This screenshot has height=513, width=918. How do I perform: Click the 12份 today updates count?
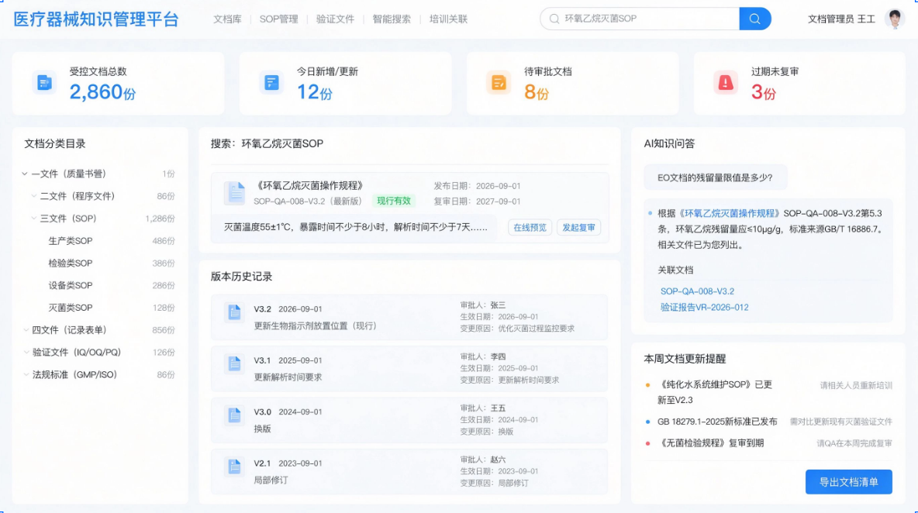(314, 92)
